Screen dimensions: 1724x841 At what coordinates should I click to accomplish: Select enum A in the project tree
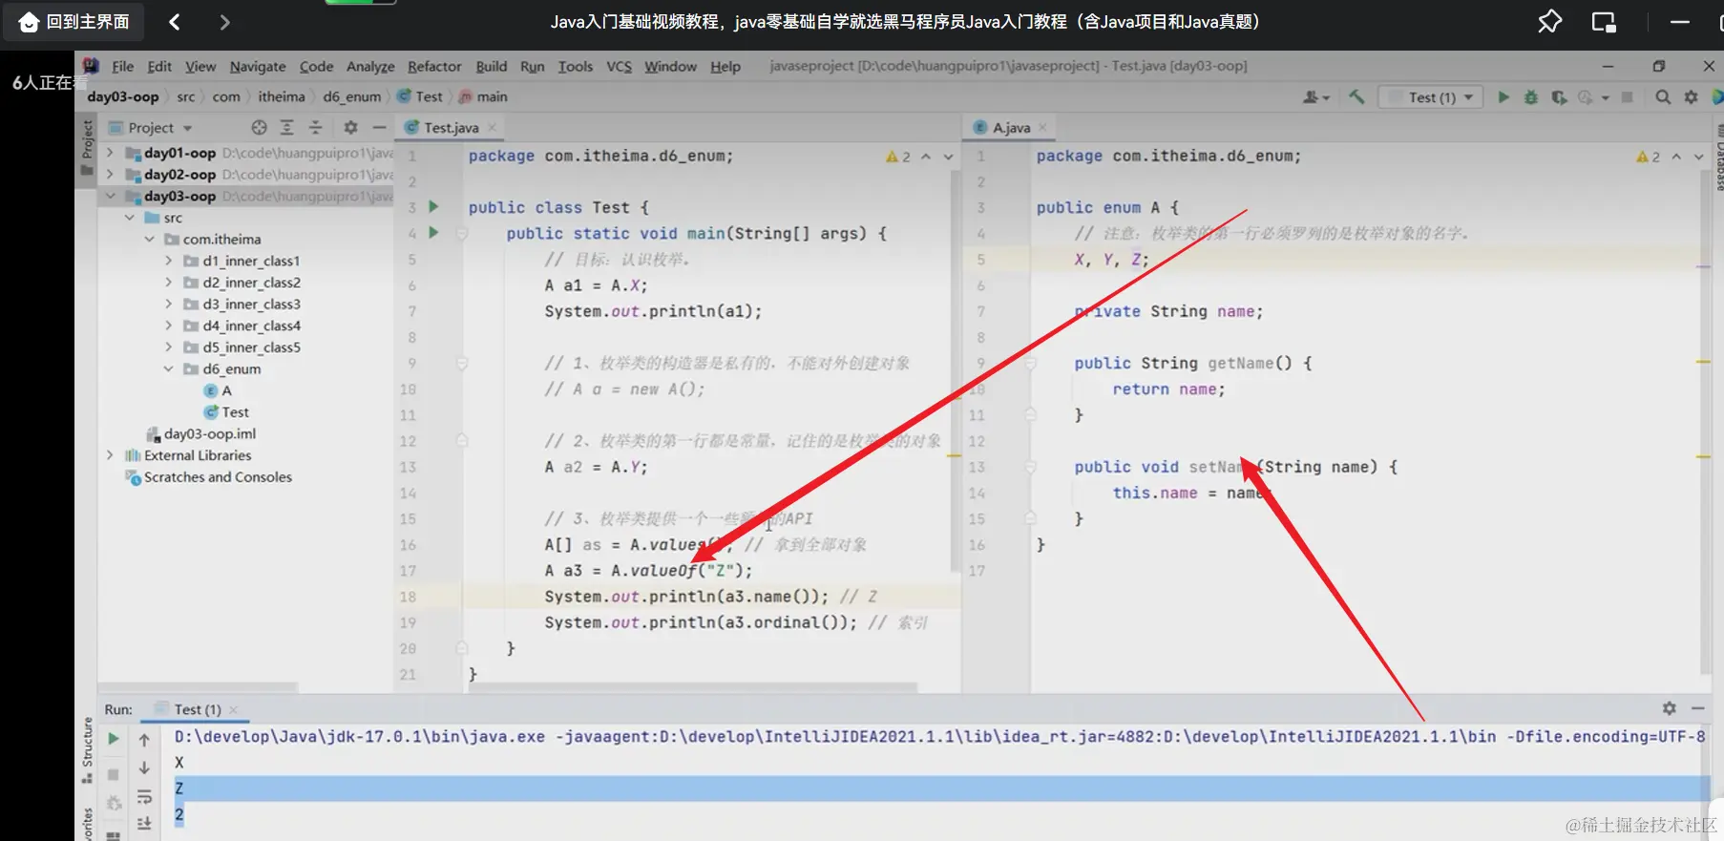[219, 390]
